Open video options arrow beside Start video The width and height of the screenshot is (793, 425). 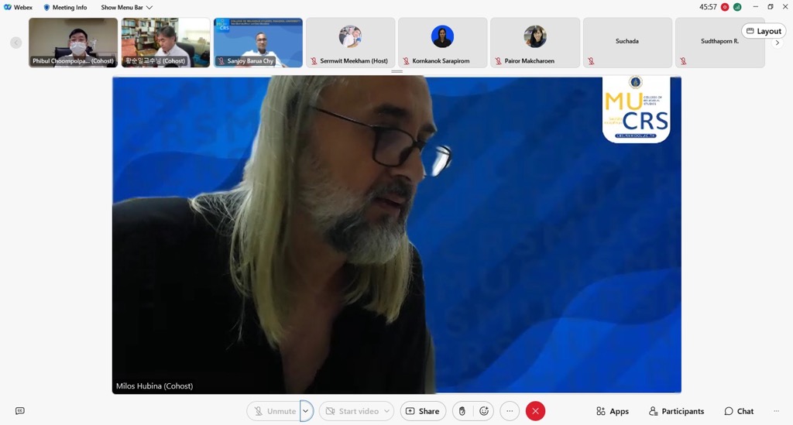coord(387,411)
